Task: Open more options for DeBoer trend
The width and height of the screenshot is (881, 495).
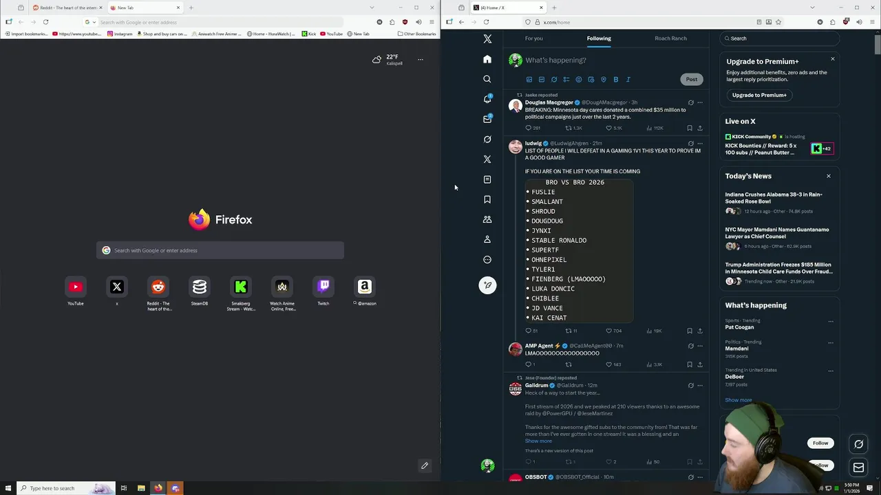Action: pyautogui.click(x=831, y=371)
